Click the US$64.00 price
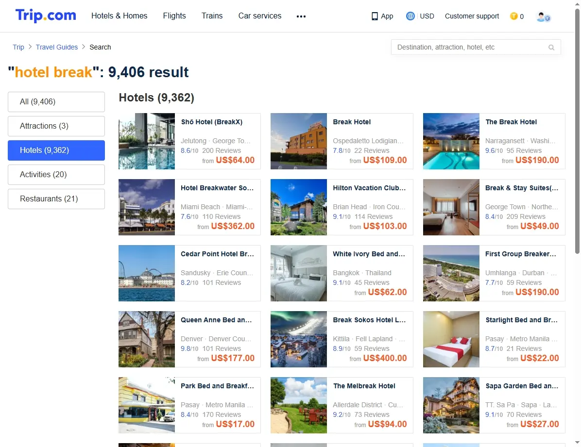Viewport: 581px width, 447px height. pyautogui.click(x=235, y=160)
